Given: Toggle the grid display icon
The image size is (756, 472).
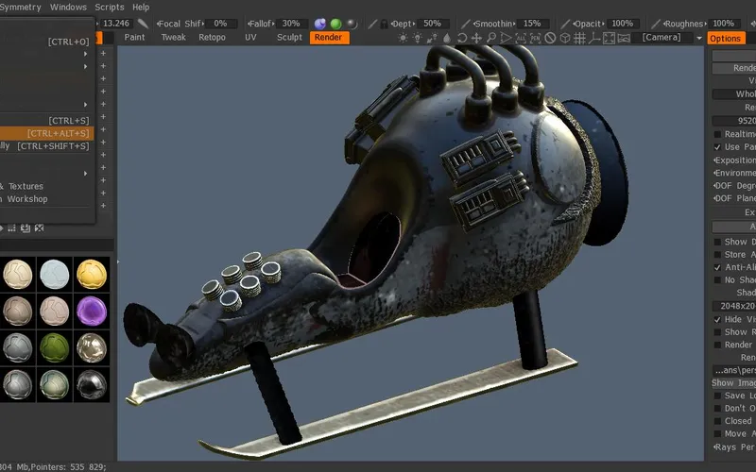Looking at the screenshot, I should (580, 38).
